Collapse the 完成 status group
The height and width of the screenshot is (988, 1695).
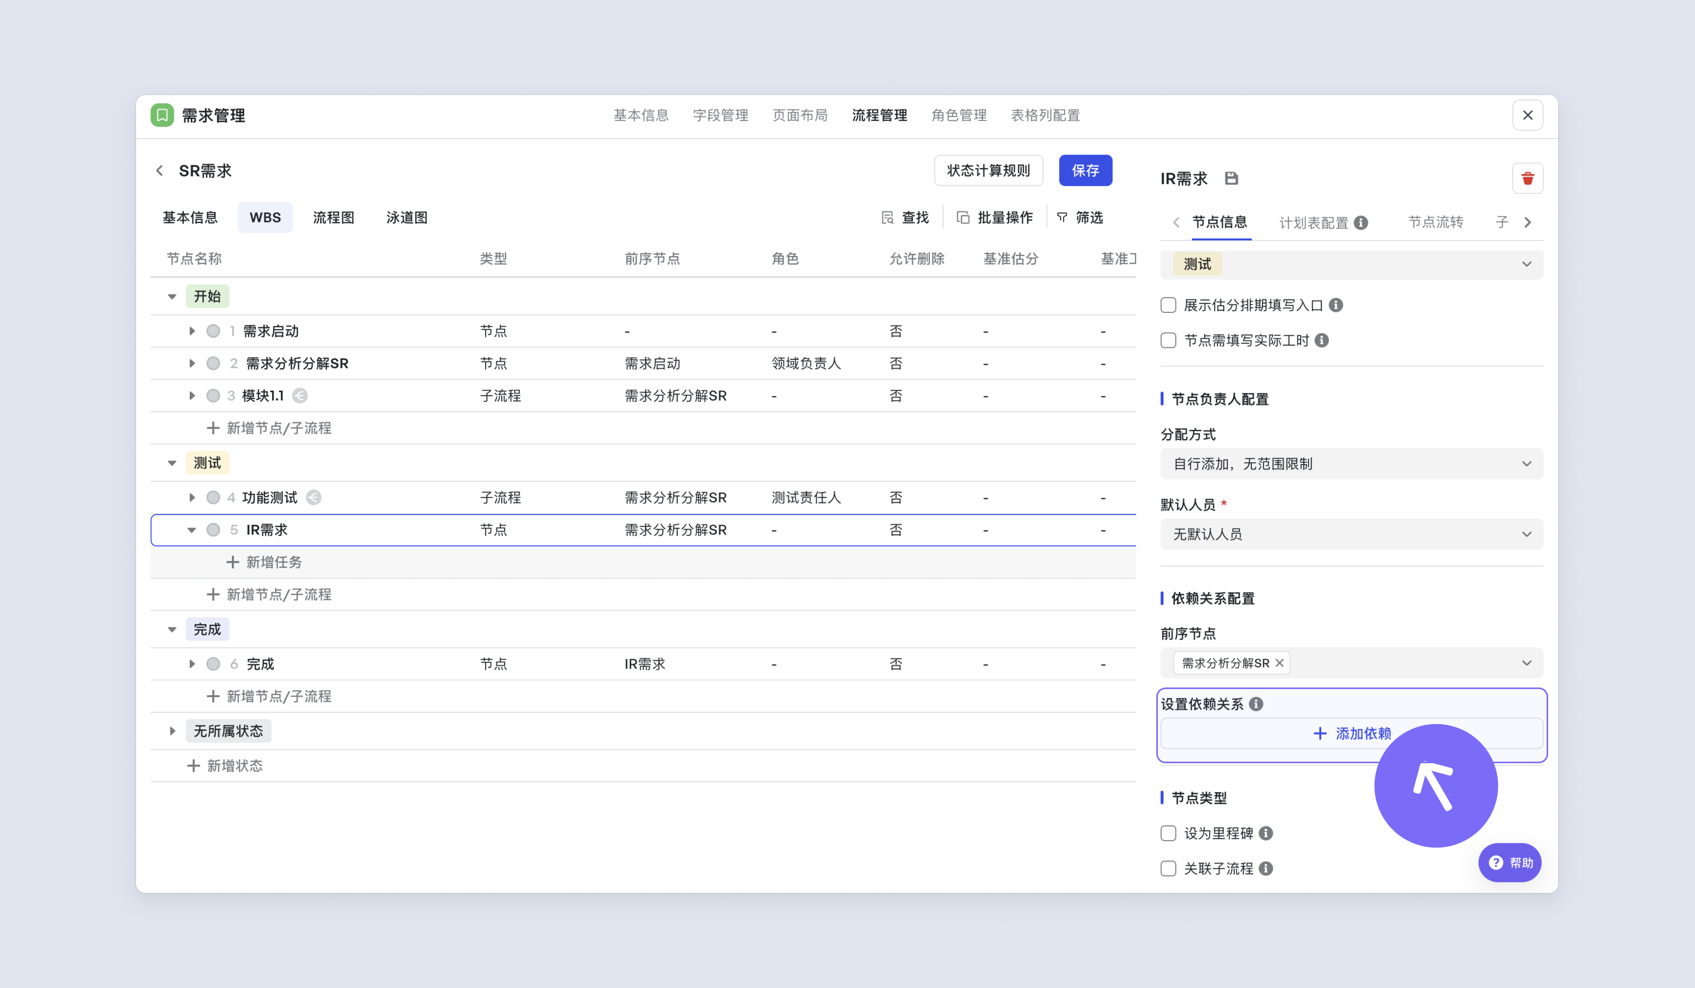[x=172, y=630]
